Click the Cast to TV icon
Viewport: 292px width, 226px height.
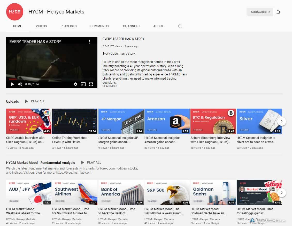click(83, 84)
